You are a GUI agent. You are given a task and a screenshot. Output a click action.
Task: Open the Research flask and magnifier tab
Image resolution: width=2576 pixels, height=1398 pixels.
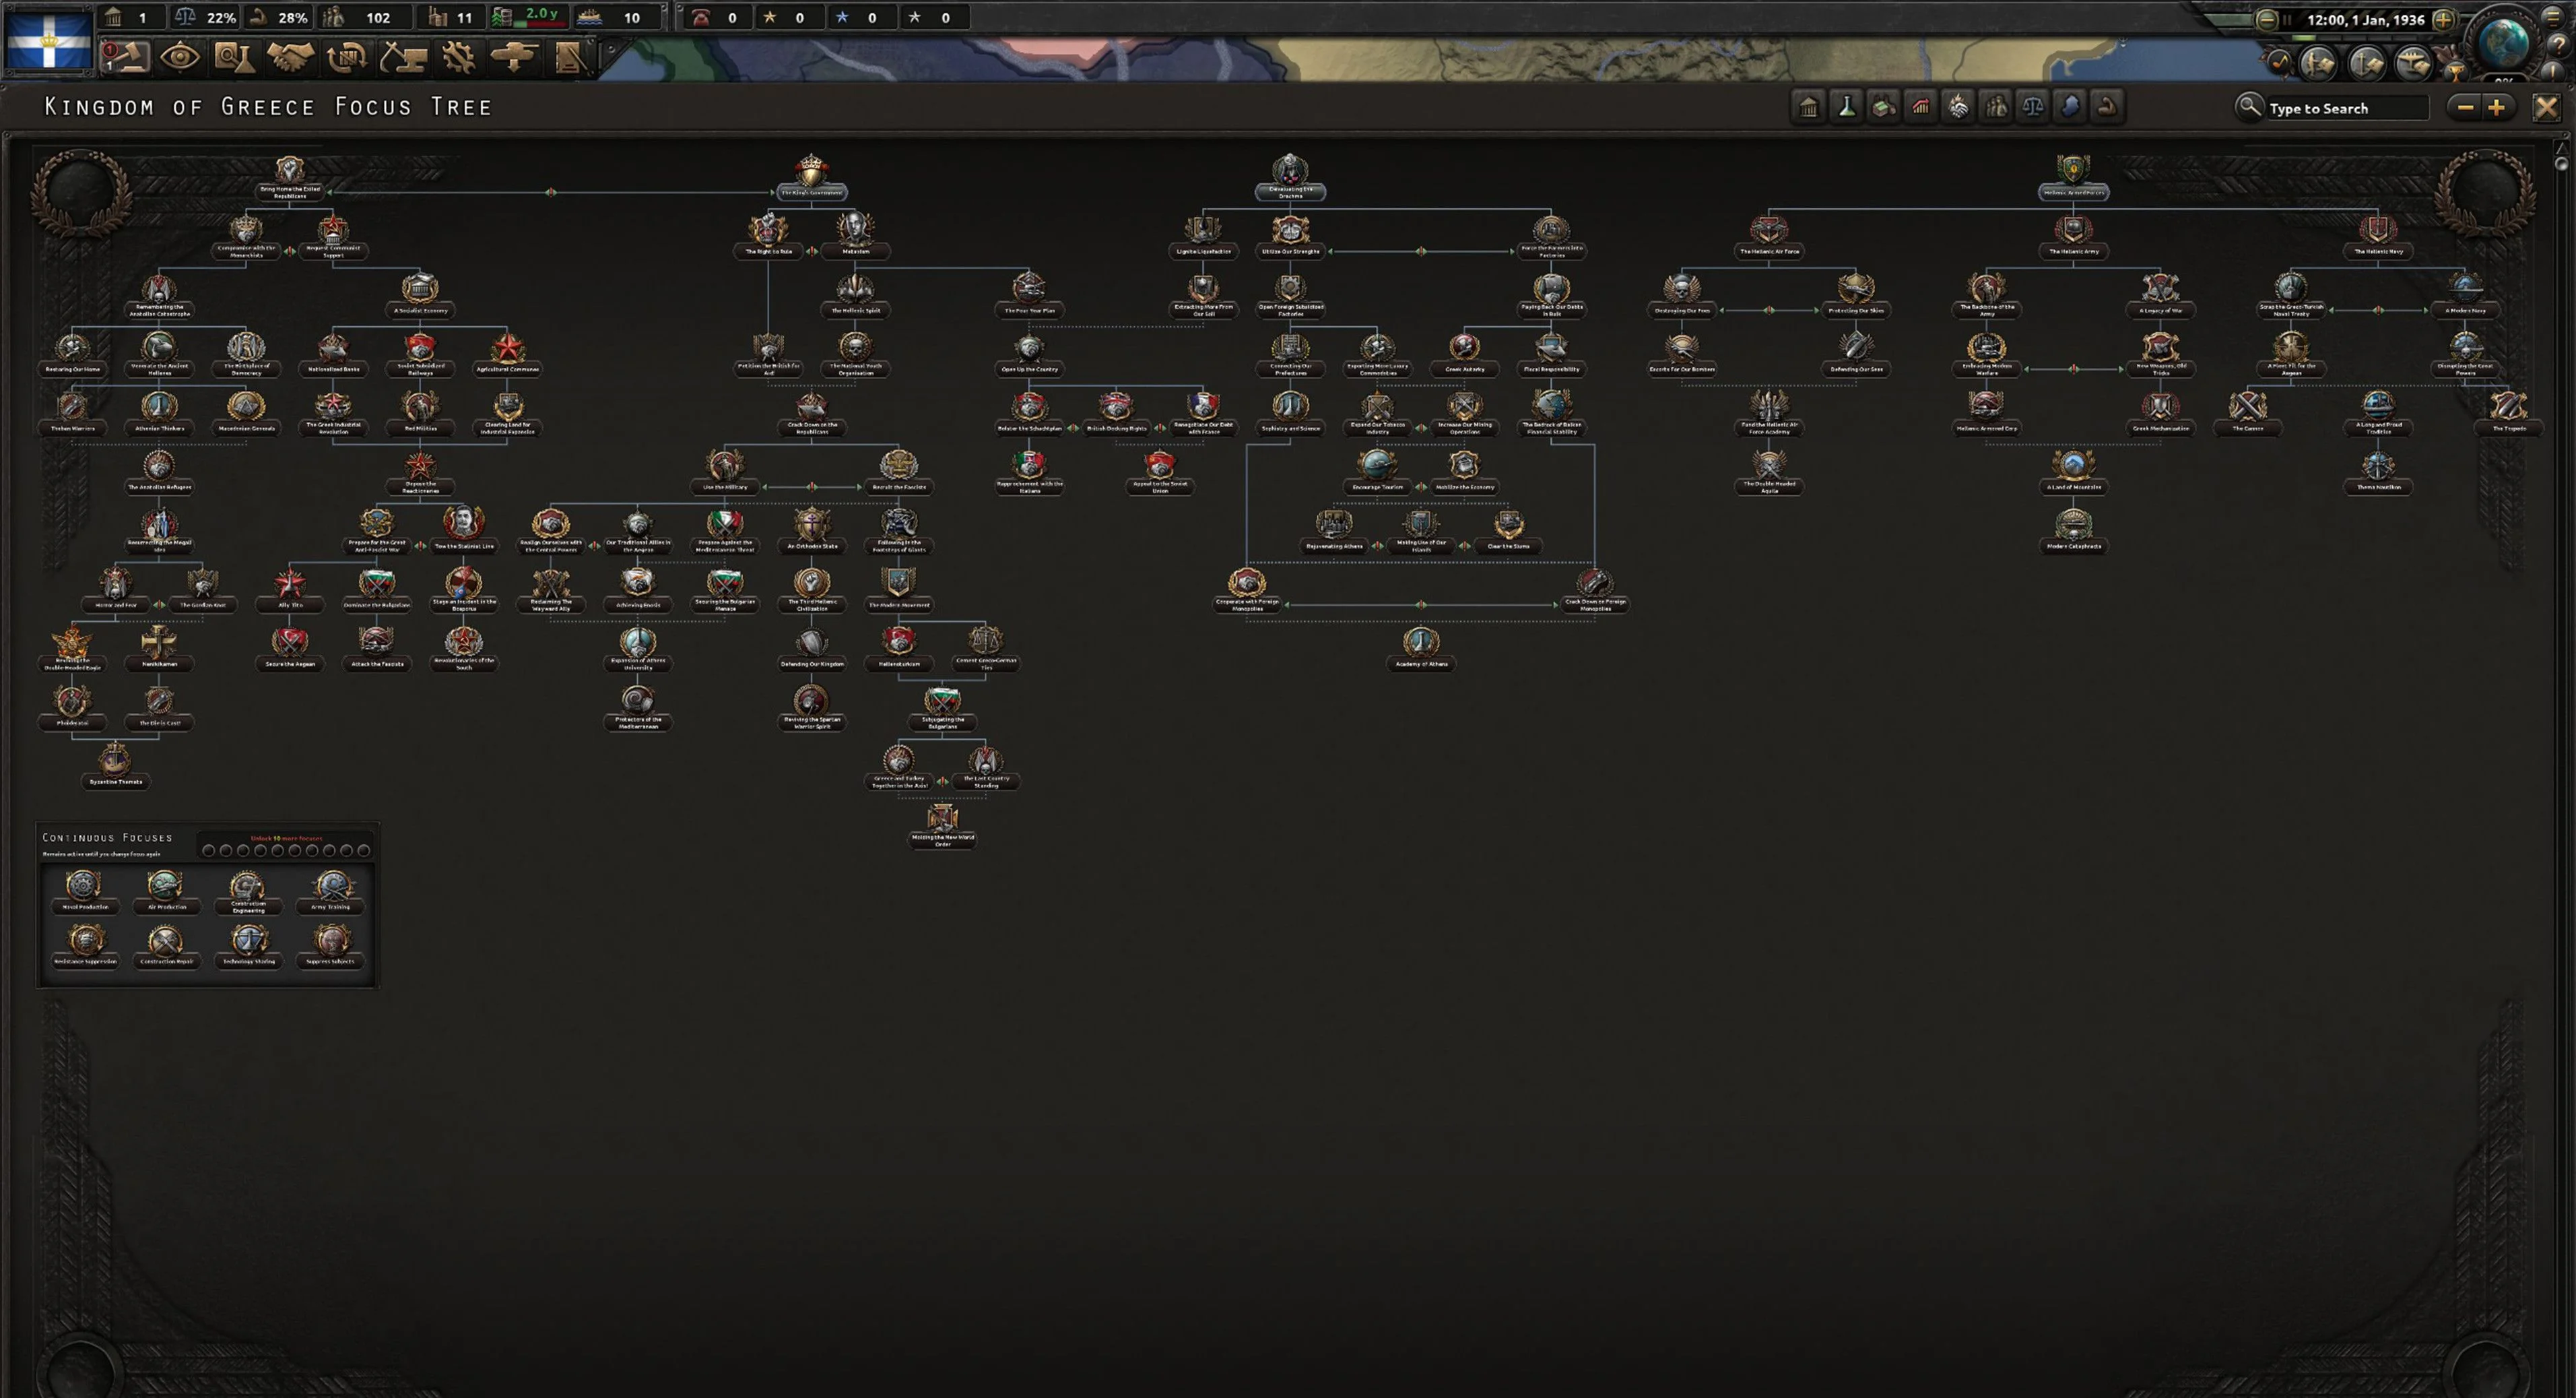(234, 57)
